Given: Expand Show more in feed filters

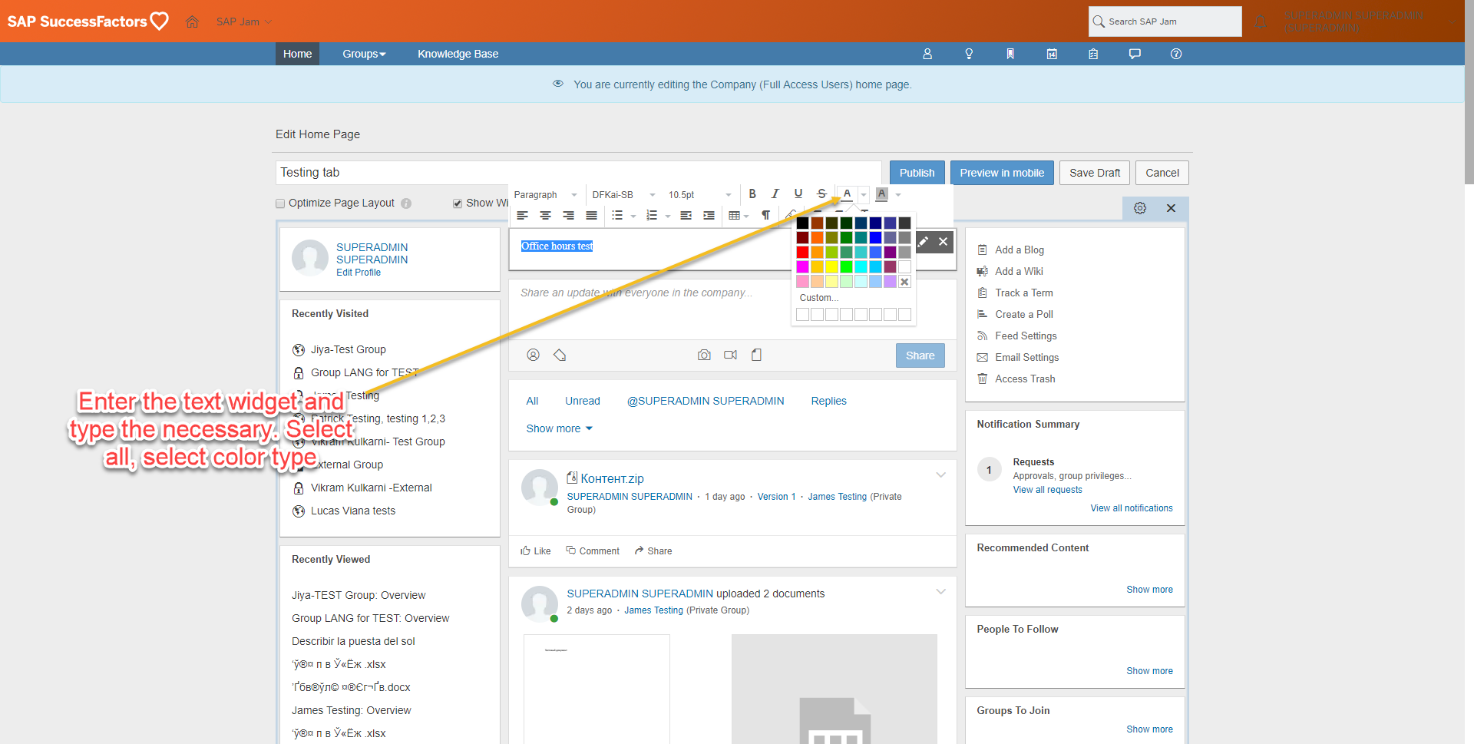Looking at the screenshot, I should (560, 428).
